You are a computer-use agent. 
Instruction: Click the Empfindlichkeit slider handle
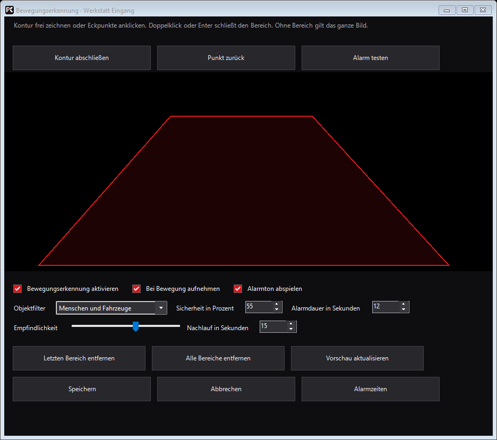pos(135,326)
